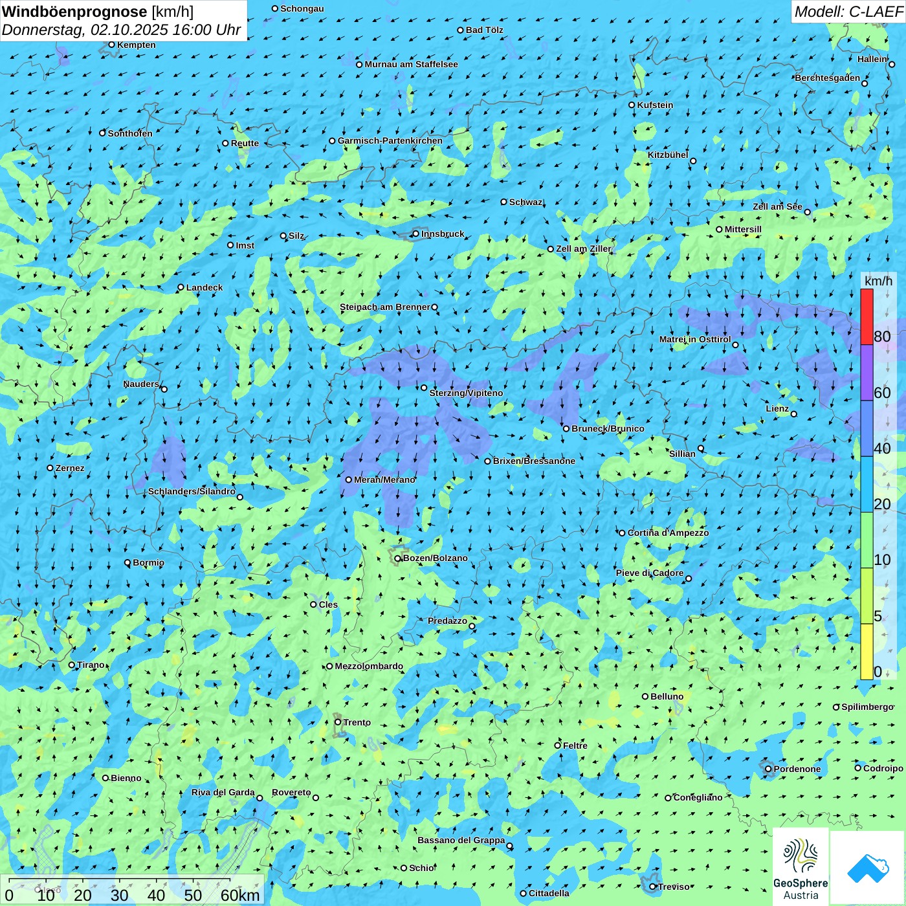
Task: Click the Zell am Ziller label
Action: click(x=583, y=249)
